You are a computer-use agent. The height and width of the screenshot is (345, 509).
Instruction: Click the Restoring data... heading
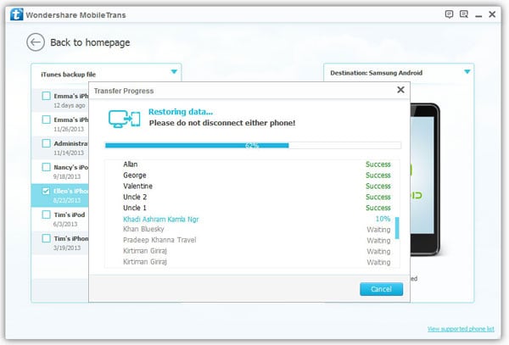(181, 112)
